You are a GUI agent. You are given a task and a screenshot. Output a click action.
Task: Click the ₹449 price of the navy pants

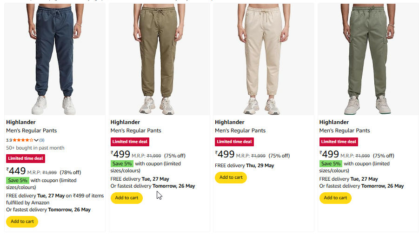pyautogui.click(x=17, y=171)
